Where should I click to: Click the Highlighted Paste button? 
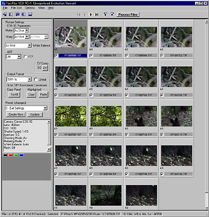pos(44,95)
